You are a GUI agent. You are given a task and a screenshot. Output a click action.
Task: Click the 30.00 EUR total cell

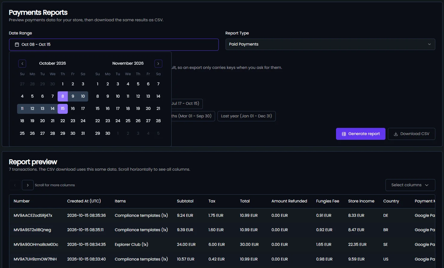[249, 245]
